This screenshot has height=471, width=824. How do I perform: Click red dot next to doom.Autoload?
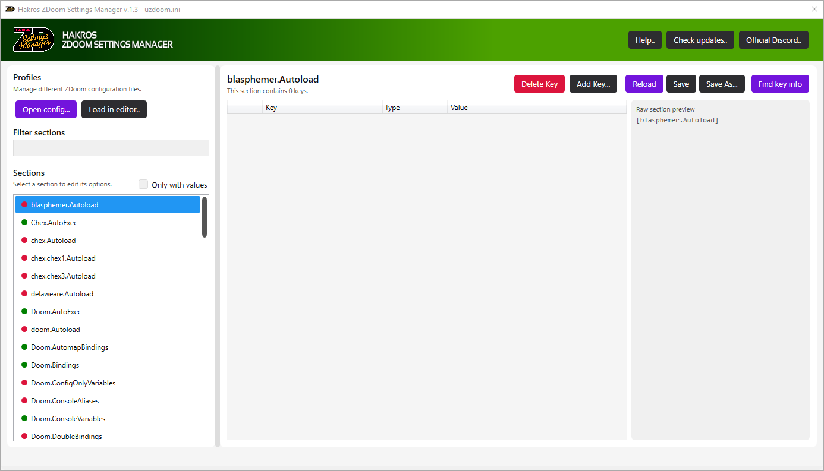point(24,329)
